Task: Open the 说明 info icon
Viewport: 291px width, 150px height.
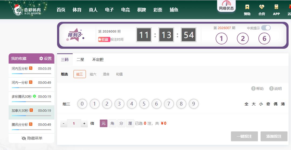Action: tap(271, 89)
